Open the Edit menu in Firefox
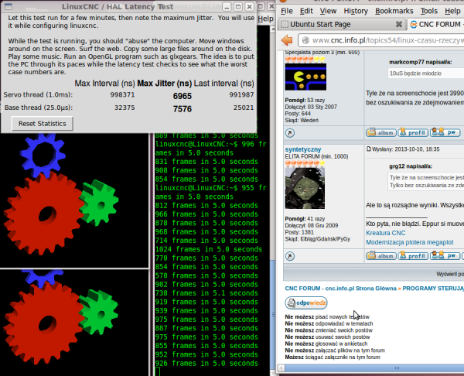 click(x=306, y=11)
